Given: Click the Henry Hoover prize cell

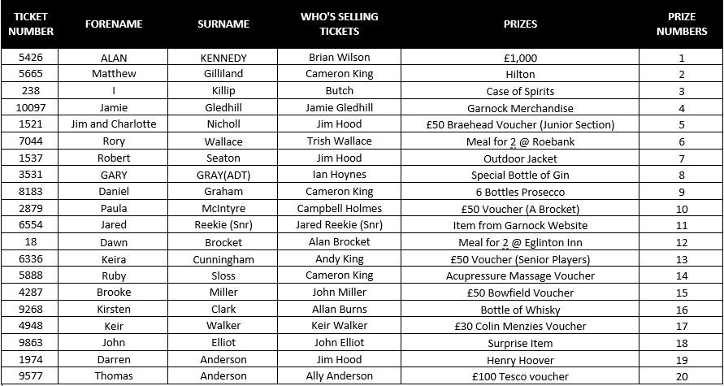Looking at the screenshot, I should pyautogui.click(x=520, y=360).
